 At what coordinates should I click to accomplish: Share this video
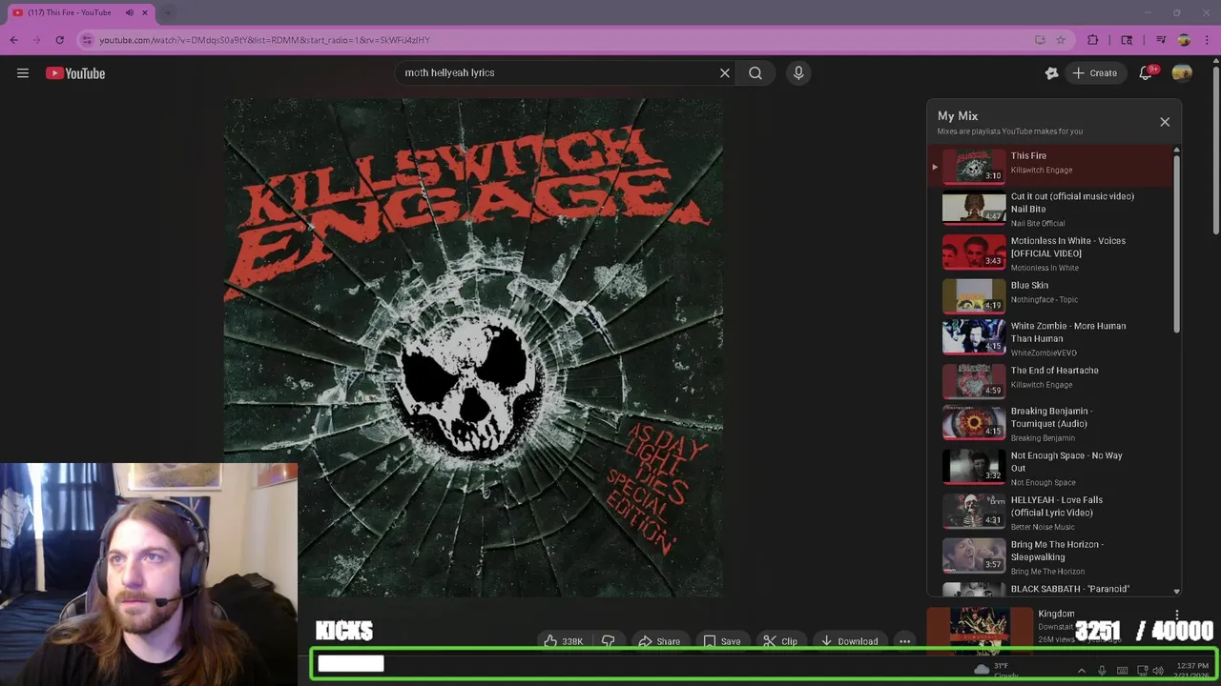coord(659,641)
